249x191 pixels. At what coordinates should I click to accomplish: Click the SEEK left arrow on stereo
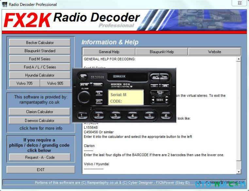click(x=153, y=100)
